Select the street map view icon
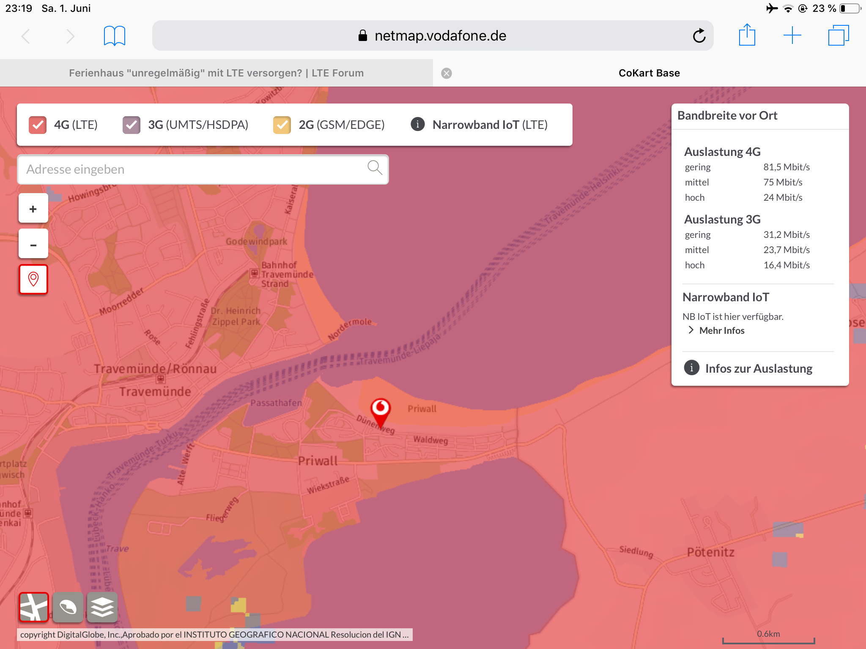Viewport: 866px width, 649px height. coord(34,607)
